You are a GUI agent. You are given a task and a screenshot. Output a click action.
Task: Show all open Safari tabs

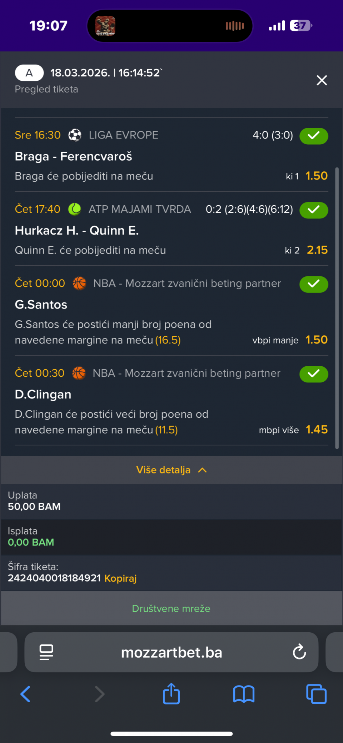[316, 694]
